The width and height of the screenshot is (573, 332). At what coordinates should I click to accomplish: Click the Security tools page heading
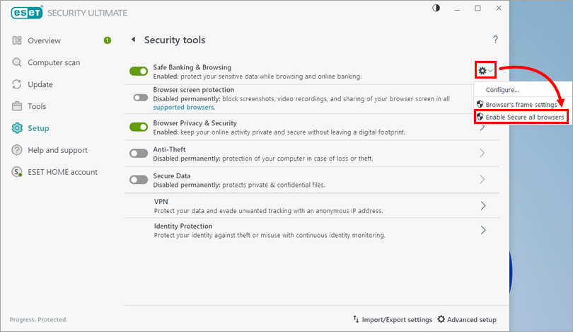tap(175, 40)
